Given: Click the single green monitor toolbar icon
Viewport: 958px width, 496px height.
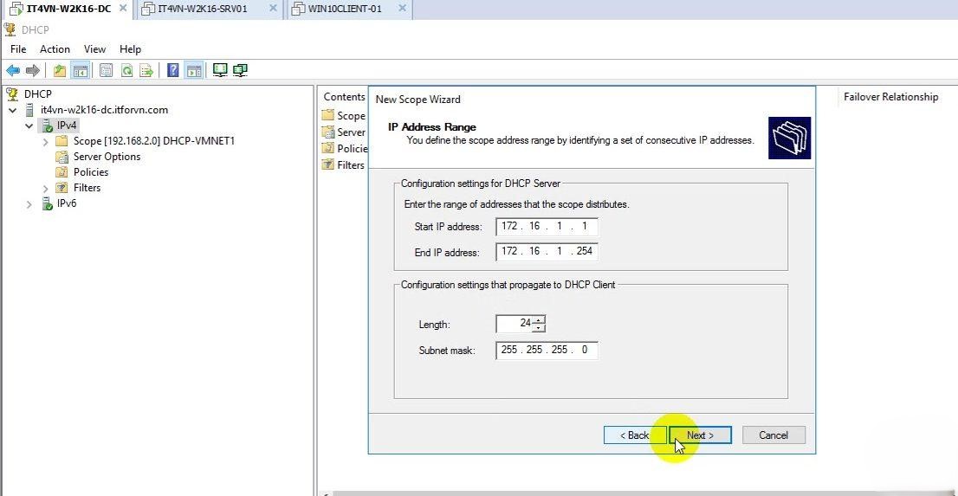Looking at the screenshot, I should [220, 70].
